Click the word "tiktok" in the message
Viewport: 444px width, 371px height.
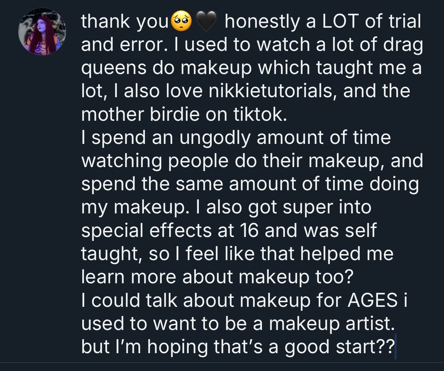click(x=258, y=114)
